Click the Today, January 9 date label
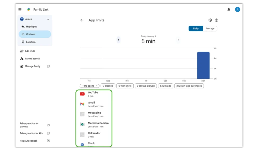Screen dimensions: 258x161 148,36
